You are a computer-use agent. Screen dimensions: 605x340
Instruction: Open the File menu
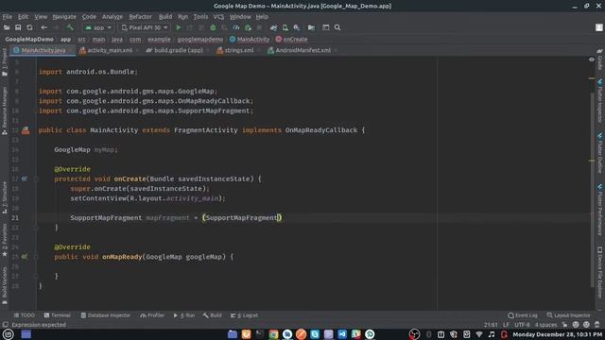[7, 17]
